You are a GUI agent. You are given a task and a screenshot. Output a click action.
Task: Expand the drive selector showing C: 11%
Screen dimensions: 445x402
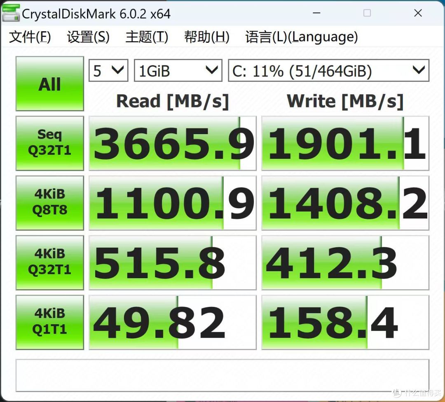click(329, 70)
